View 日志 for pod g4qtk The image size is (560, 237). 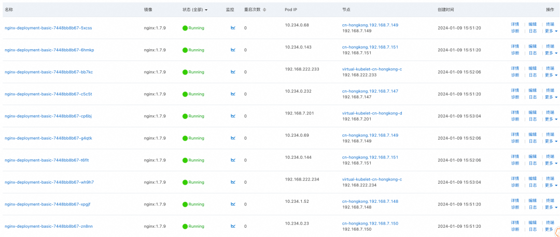coord(533,141)
